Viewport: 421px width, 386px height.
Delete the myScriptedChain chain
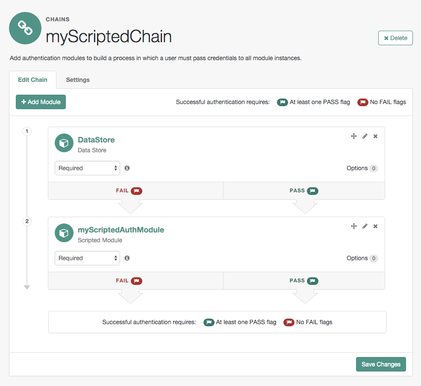pyautogui.click(x=395, y=38)
